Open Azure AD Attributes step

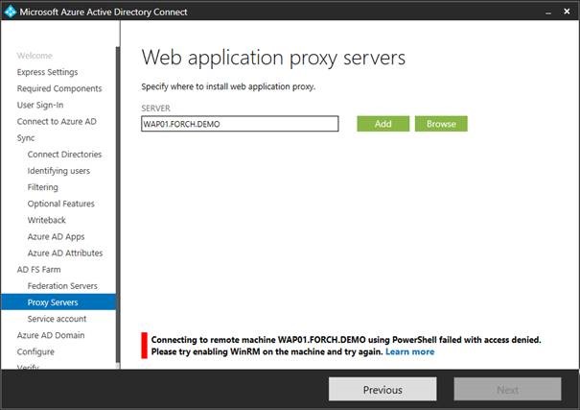[65, 253]
